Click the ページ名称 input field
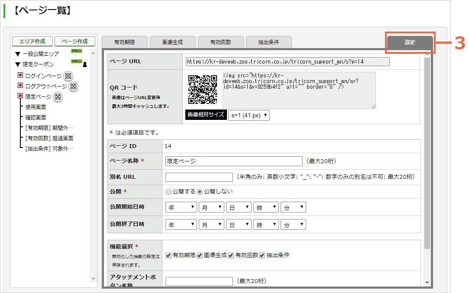The width and height of the screenshot is (469, 293). pyautogui.click(x=234, y=161)
